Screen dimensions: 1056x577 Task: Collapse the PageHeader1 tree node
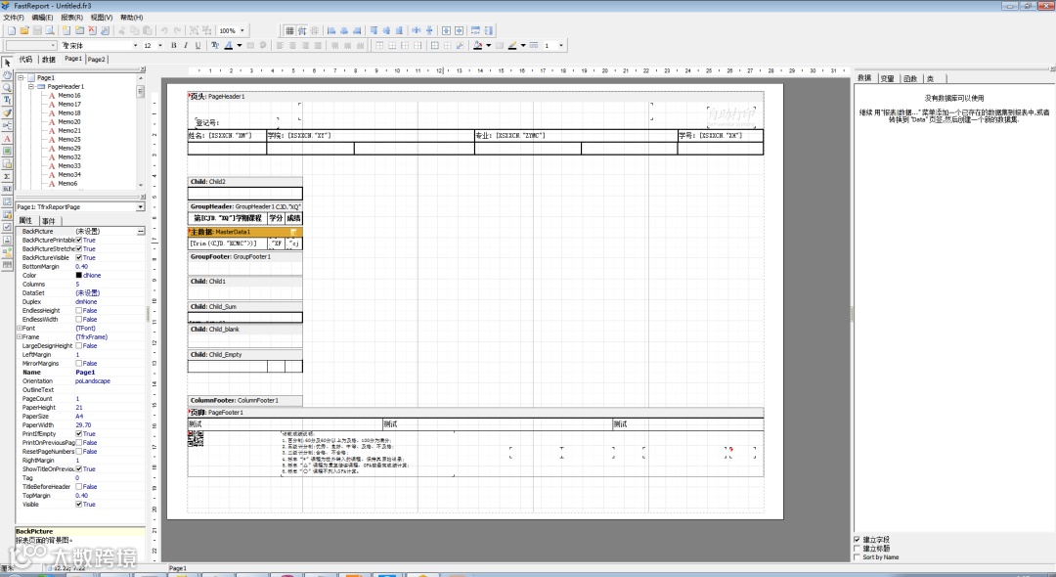pos(30,86)
